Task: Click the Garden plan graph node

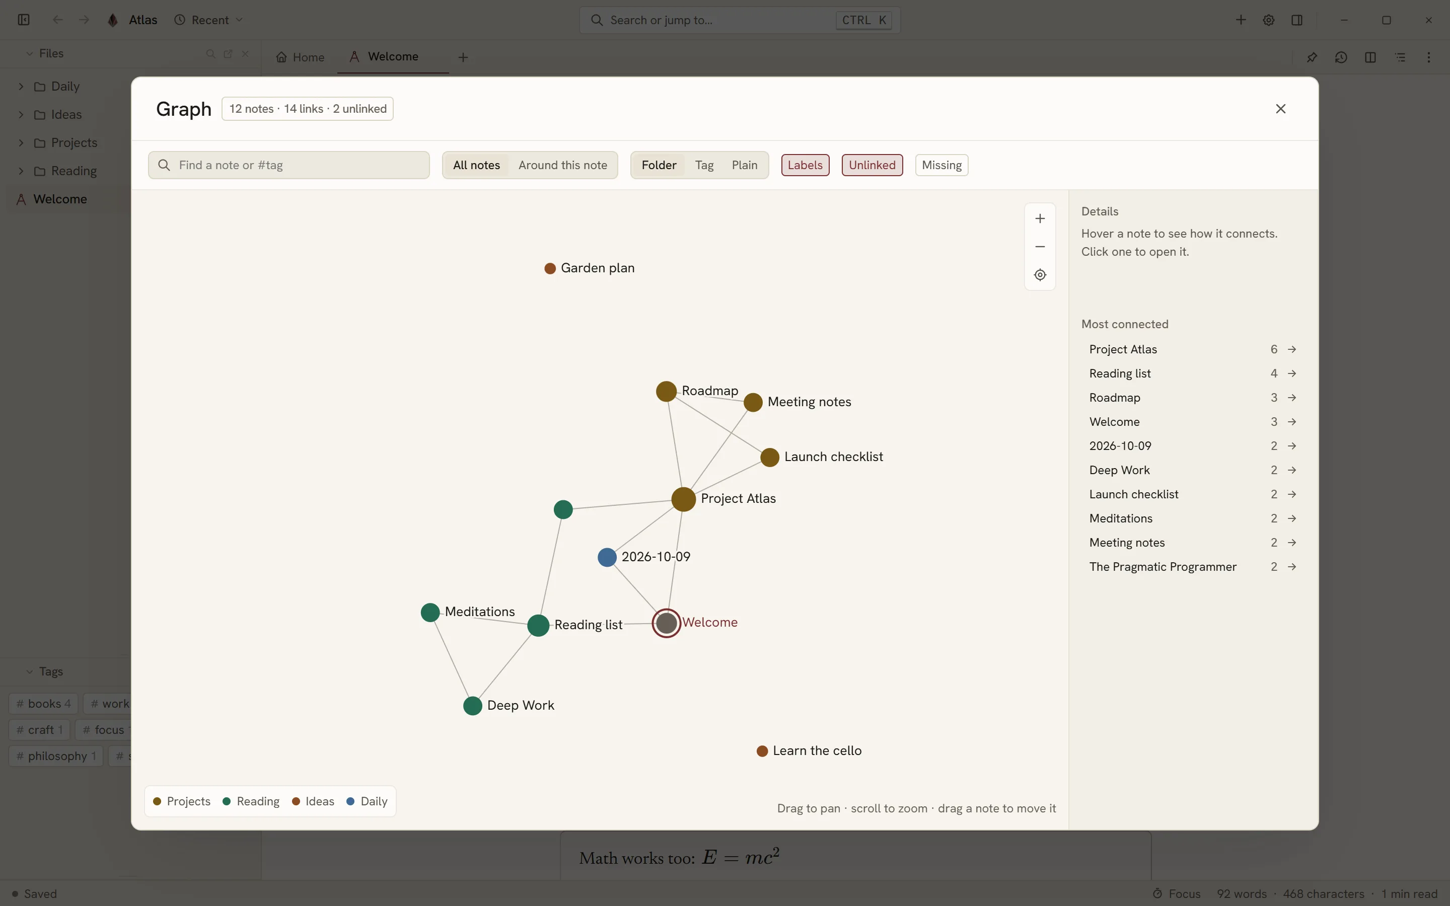Action: coord(549,268)
